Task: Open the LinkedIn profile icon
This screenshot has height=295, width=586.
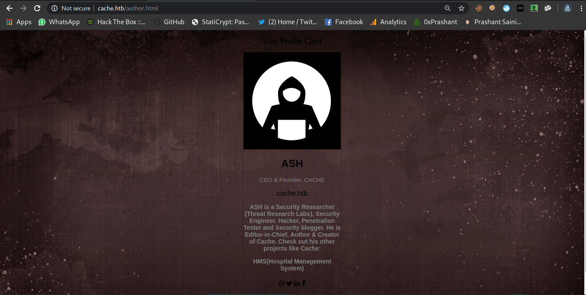Action: pyautogui.click(x=297, y=283)
